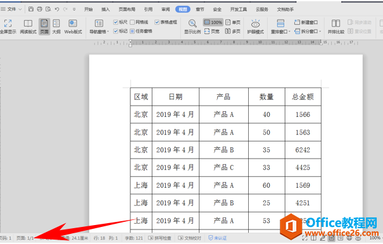Image resolution: width=383 pixels, height=244 pixels.
Task: Uncheck the 表格虚框 table gridlines checkbox
Action: pyautogui.click(x=157, y=22)
